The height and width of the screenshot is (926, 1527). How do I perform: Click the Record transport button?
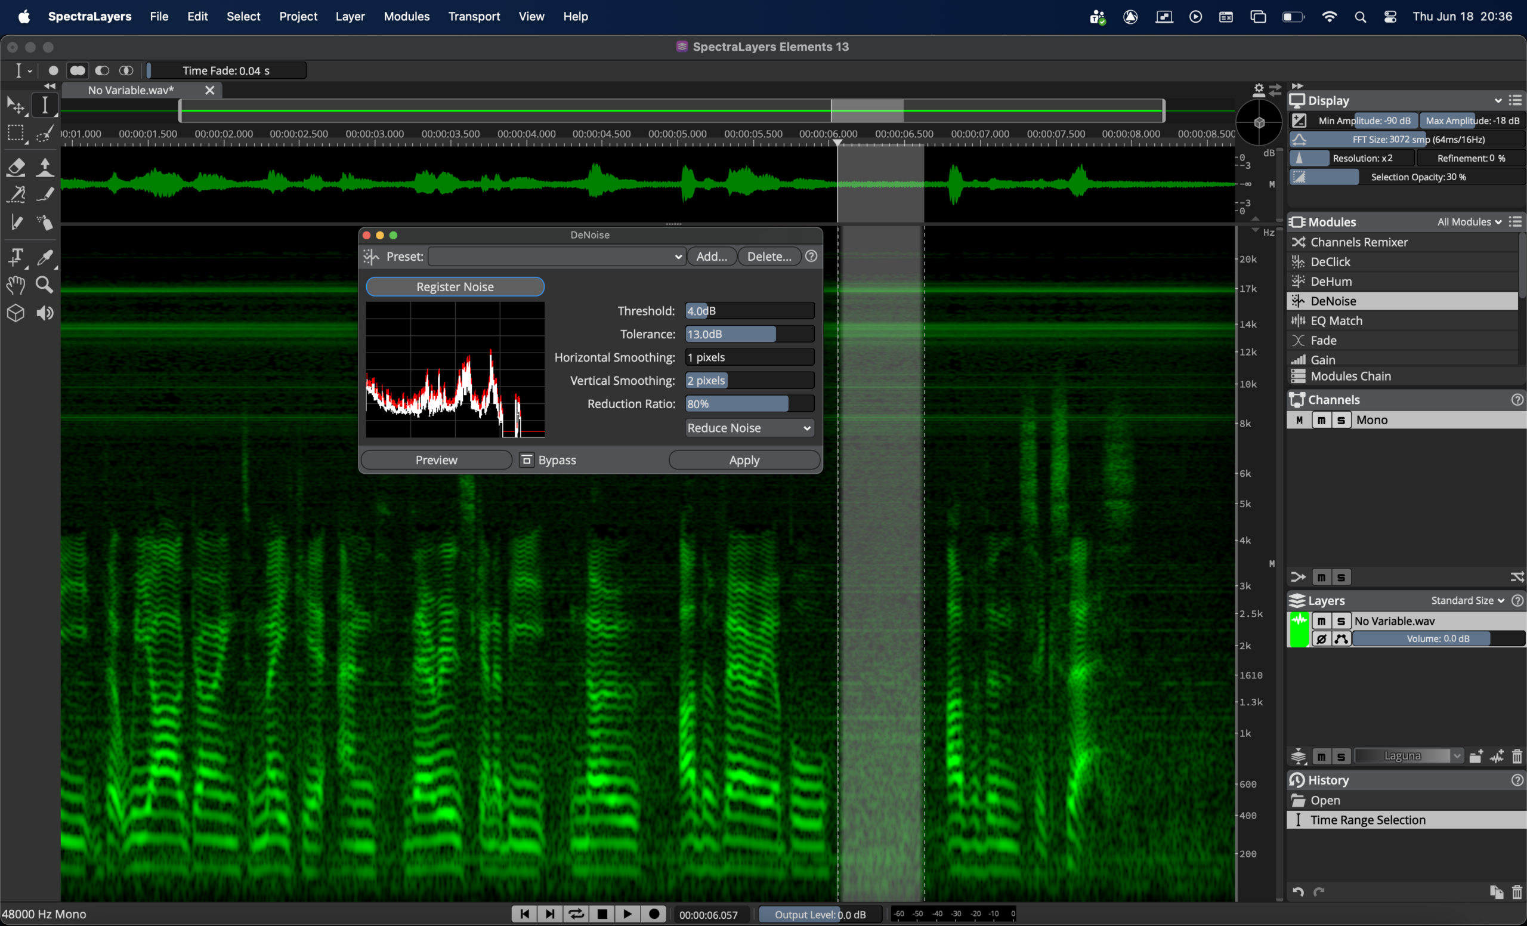(654, 914)
